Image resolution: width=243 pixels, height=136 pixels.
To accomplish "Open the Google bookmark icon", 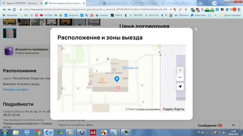I will pyautogui.click(x=31, y=15).
